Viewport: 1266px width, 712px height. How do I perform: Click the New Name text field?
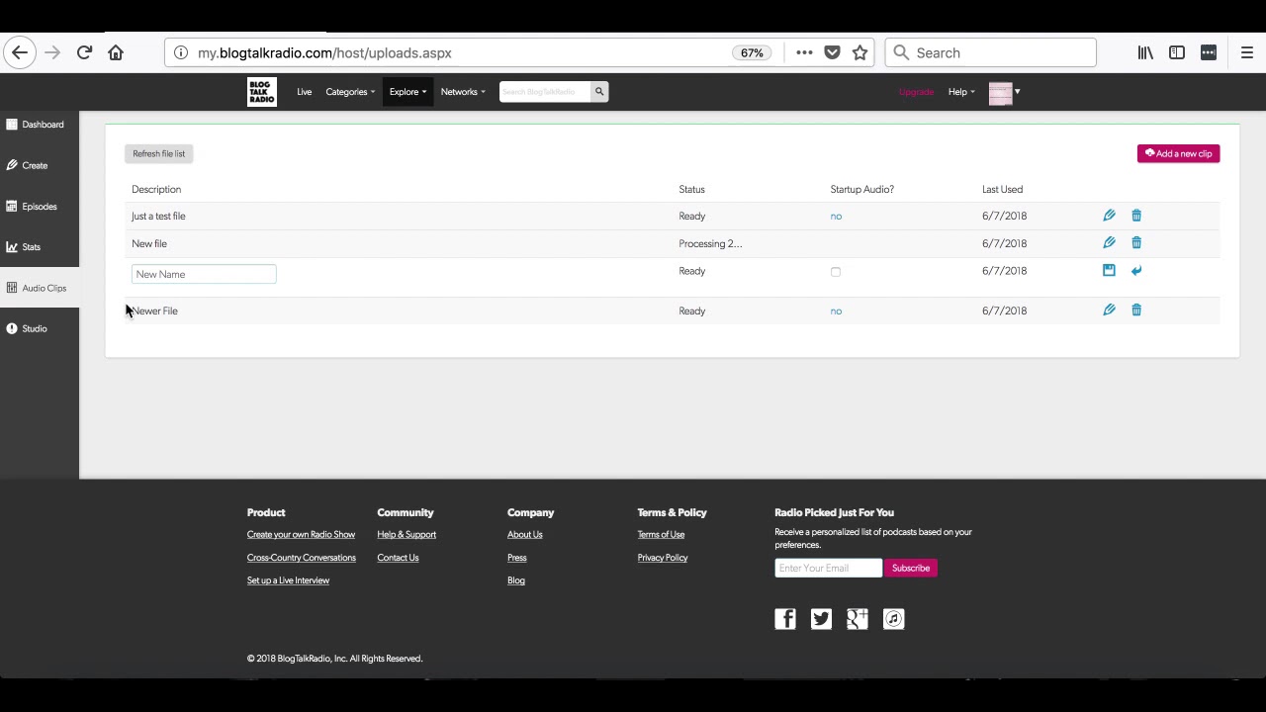(x=204, y=274)
